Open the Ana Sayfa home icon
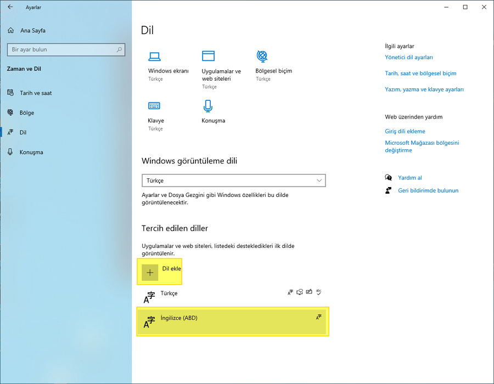Viewport: 494px width, 384px height. (x=11, y=30)
